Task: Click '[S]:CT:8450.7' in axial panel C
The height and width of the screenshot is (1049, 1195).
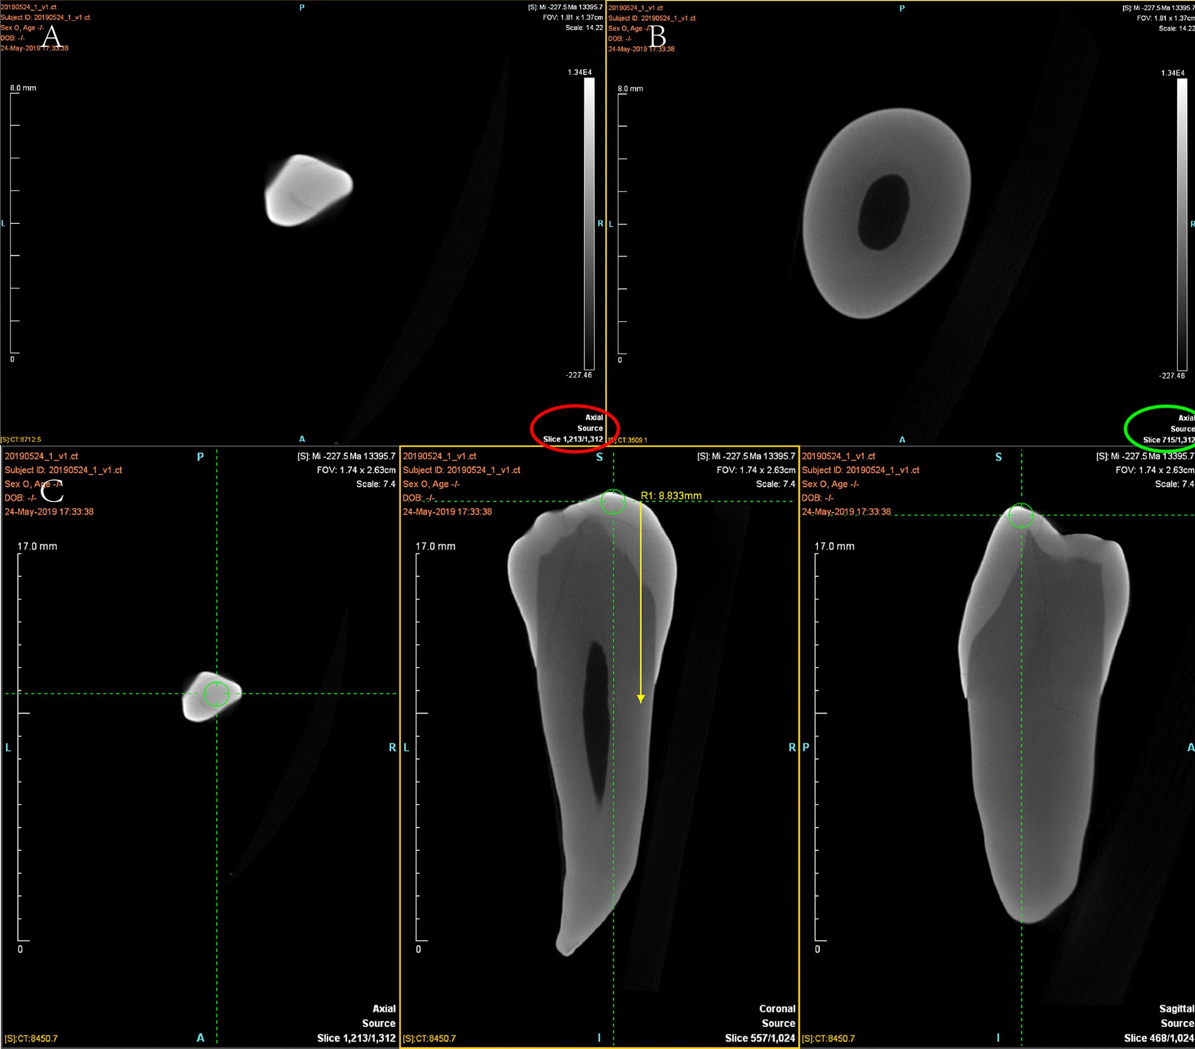Action: click(31, 1038)
